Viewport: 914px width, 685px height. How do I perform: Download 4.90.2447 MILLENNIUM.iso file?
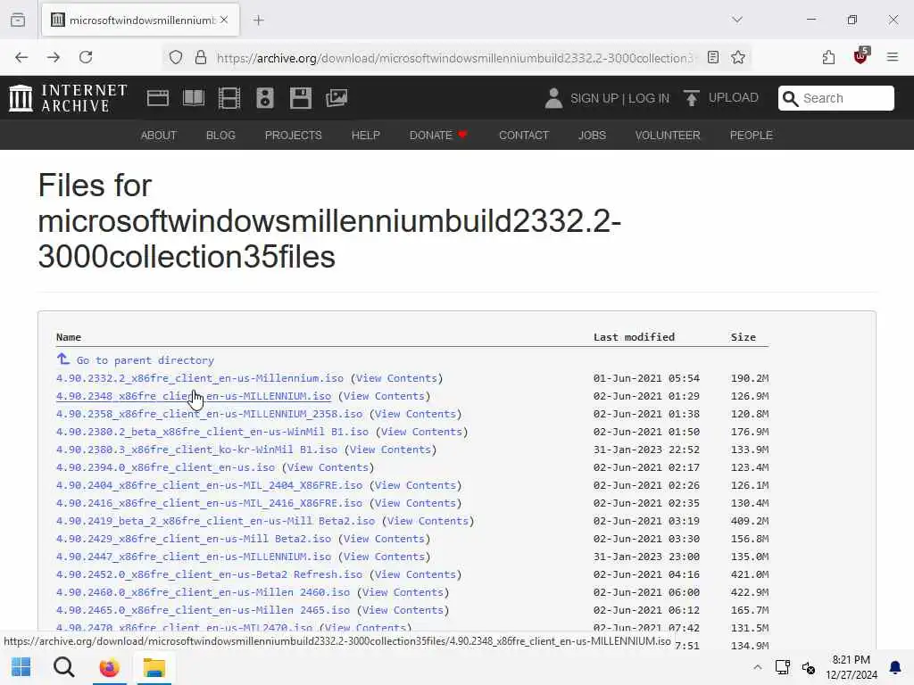point(194,557)
